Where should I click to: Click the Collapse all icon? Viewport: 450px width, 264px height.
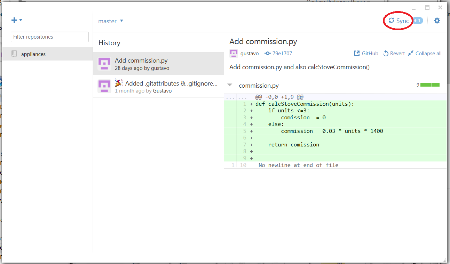click(x=411, y=53)
